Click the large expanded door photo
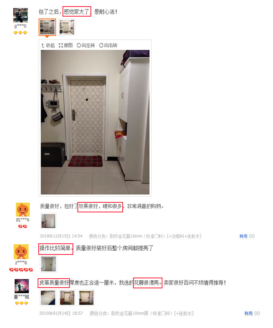The width and height of the screenshot is (273, 328). tap(95, 122)
